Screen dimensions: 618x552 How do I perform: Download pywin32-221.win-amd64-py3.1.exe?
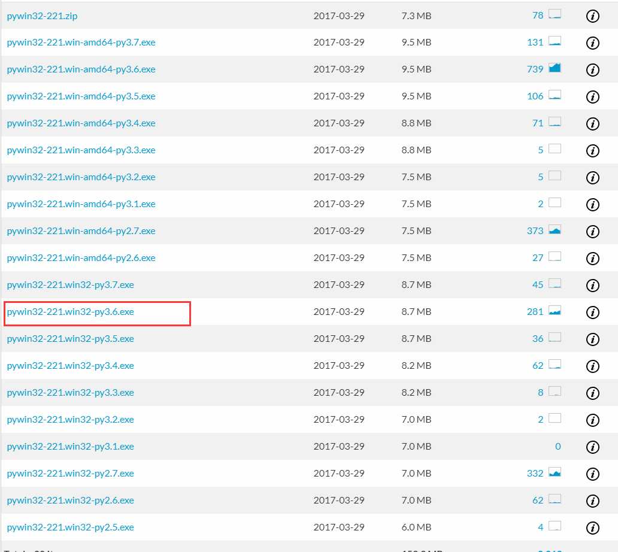81,204
